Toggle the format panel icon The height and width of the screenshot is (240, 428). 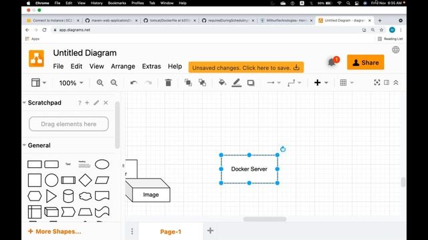tap(387, 83)
